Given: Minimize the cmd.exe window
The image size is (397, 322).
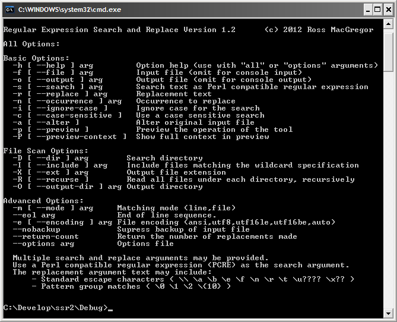Looking at the screenshot, I should click(368, 10).
